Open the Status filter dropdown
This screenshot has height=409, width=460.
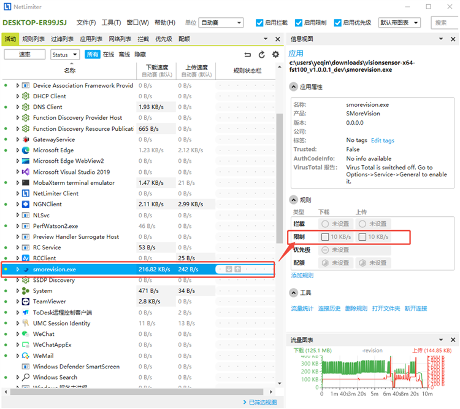64,55
